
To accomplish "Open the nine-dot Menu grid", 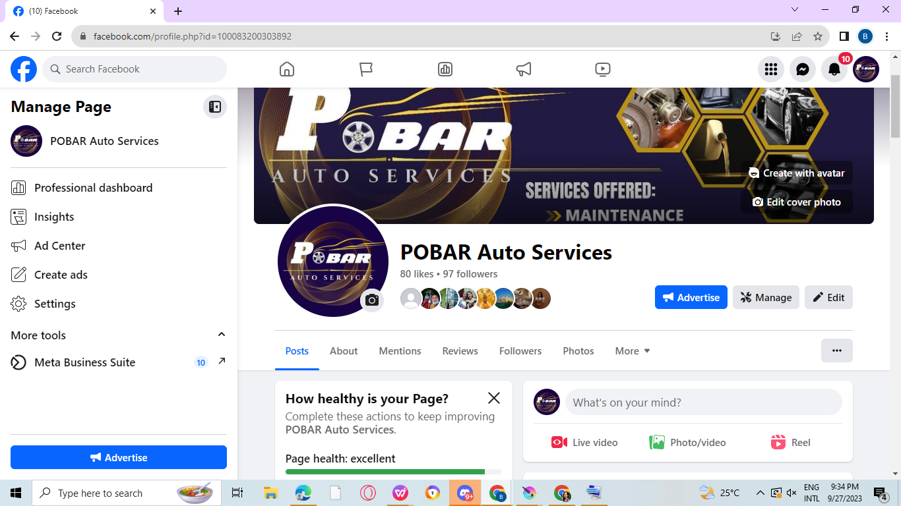I will click(x=771, y=69).
